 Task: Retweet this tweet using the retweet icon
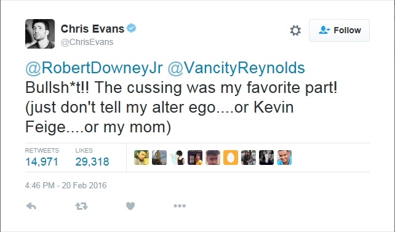pos(82,206)
